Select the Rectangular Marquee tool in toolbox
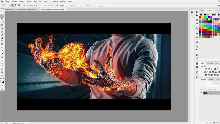This screenshot has width=220, height=124. [2, 16]
